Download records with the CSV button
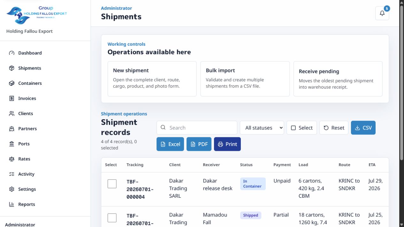Viewport: 404px width, 227px height. pyautogui.click(x=363, y=128)
